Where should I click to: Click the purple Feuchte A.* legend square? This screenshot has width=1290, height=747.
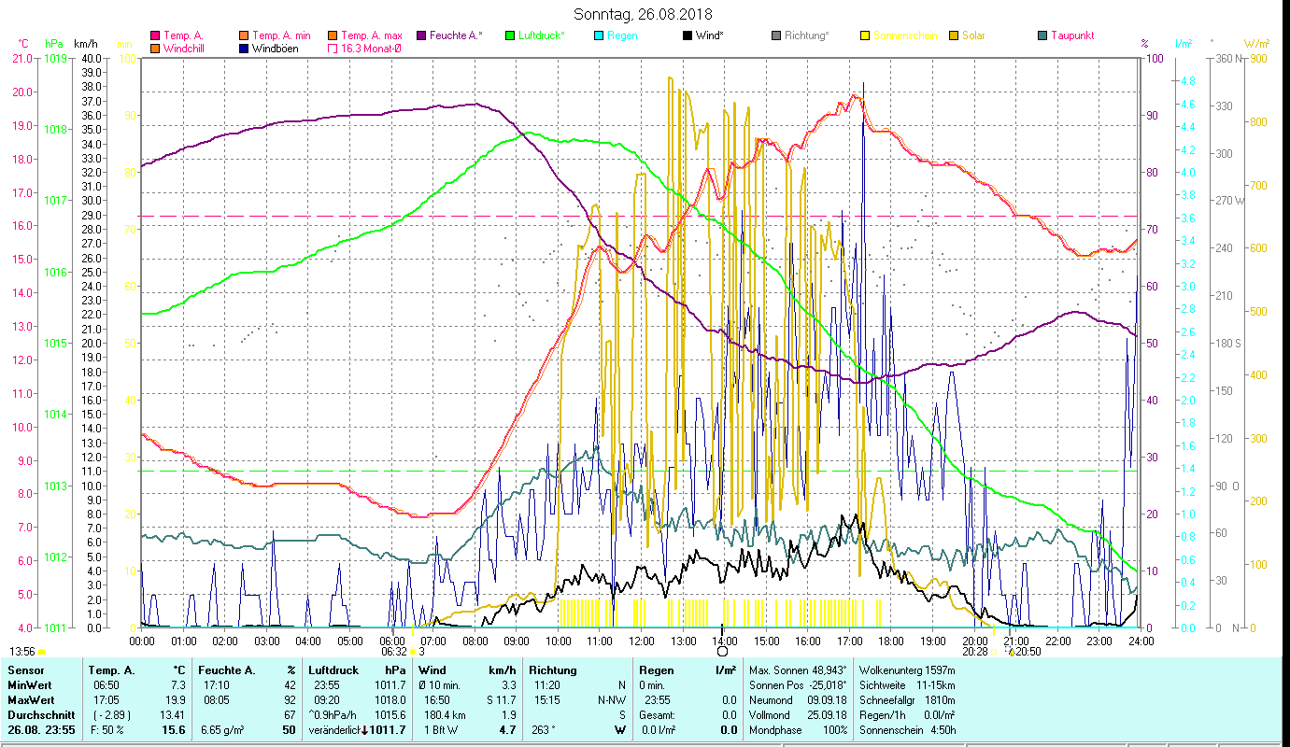[421, 36]
